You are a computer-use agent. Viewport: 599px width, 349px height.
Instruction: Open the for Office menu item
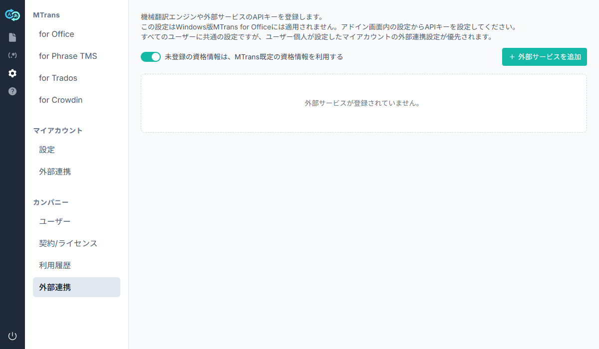[x=76, y=34]
